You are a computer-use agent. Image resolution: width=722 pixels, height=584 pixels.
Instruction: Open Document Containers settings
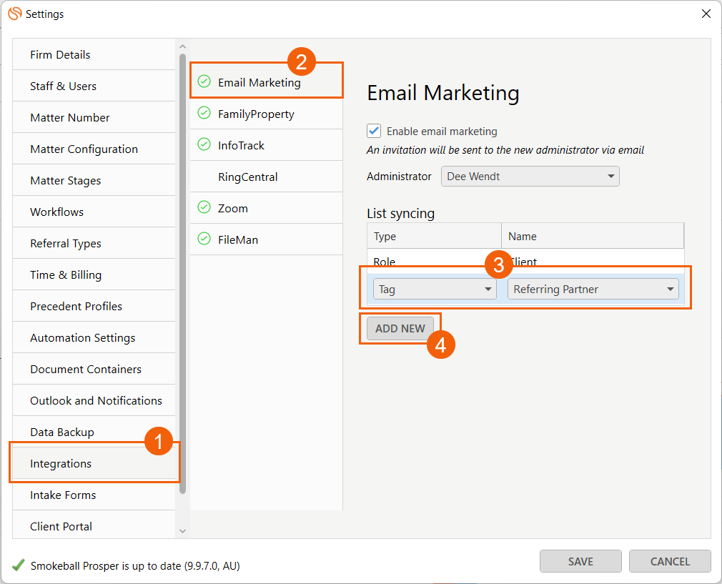click(x=94, y=369)
